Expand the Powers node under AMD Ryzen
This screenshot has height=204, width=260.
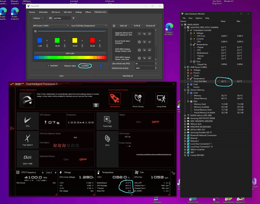[188, 73]
